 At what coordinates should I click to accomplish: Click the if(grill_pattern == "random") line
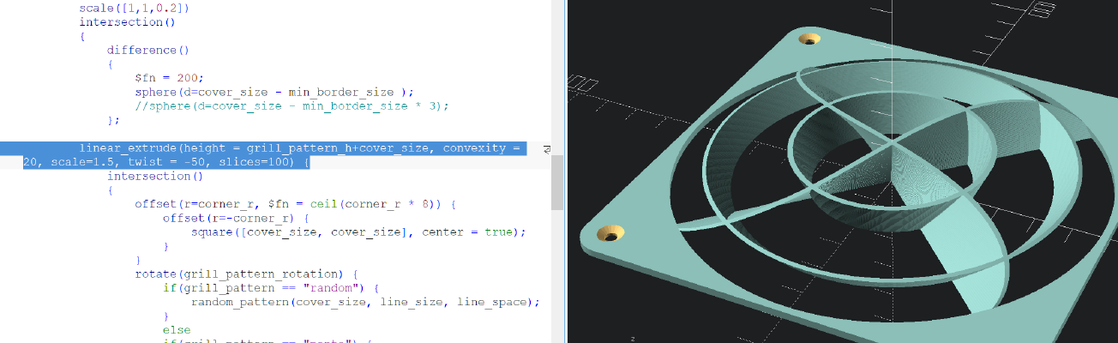click(x=270, y=288)
